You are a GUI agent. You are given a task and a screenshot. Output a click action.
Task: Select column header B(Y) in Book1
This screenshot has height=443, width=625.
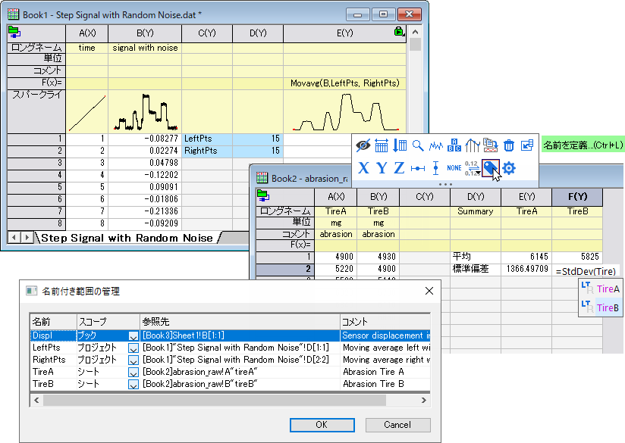145,33
